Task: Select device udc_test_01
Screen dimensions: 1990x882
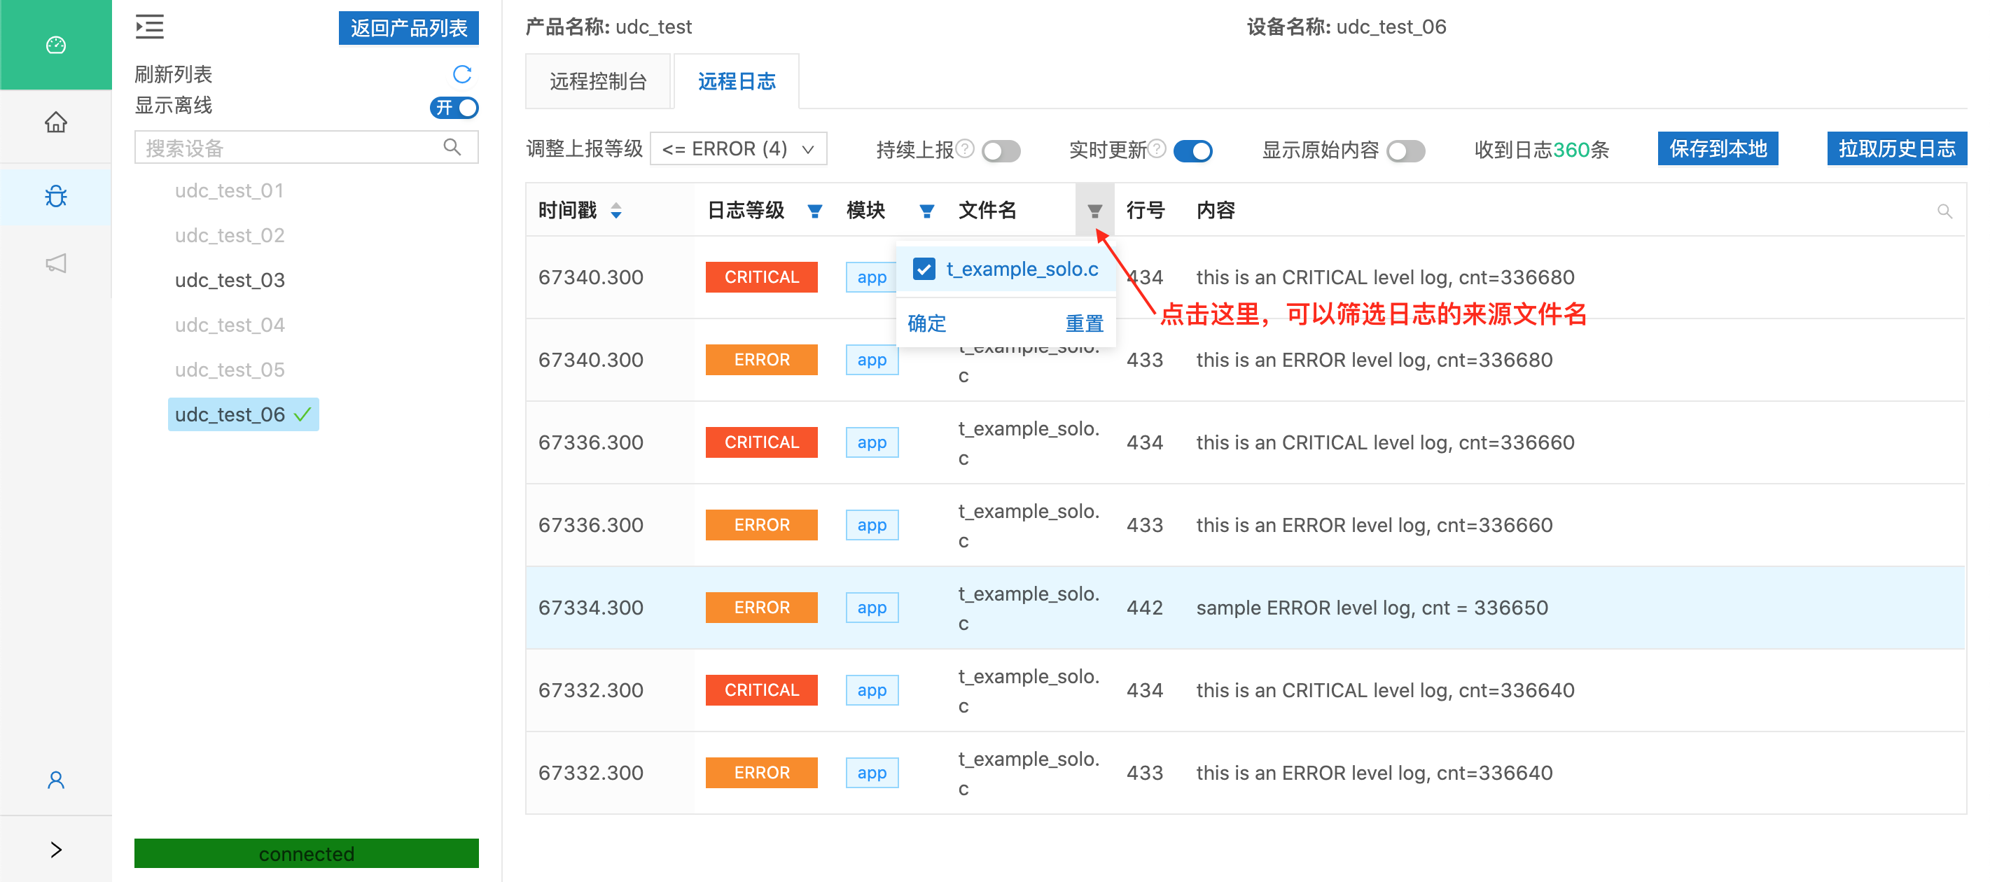Action: 230,190
